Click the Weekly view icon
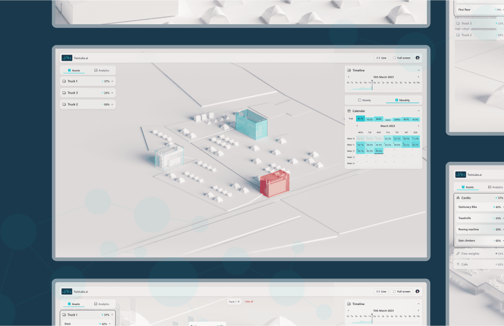This screenshot has height=326, width=504. [x=360, y=100]
